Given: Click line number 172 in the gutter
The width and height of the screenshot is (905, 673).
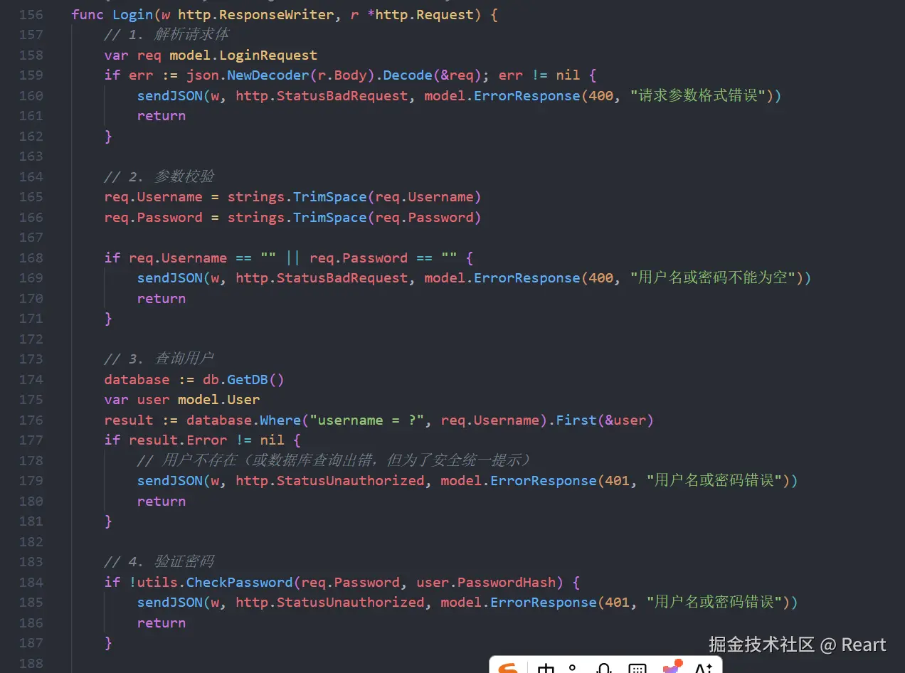Looking at the screenshot, I should click(x=31, y=339).
